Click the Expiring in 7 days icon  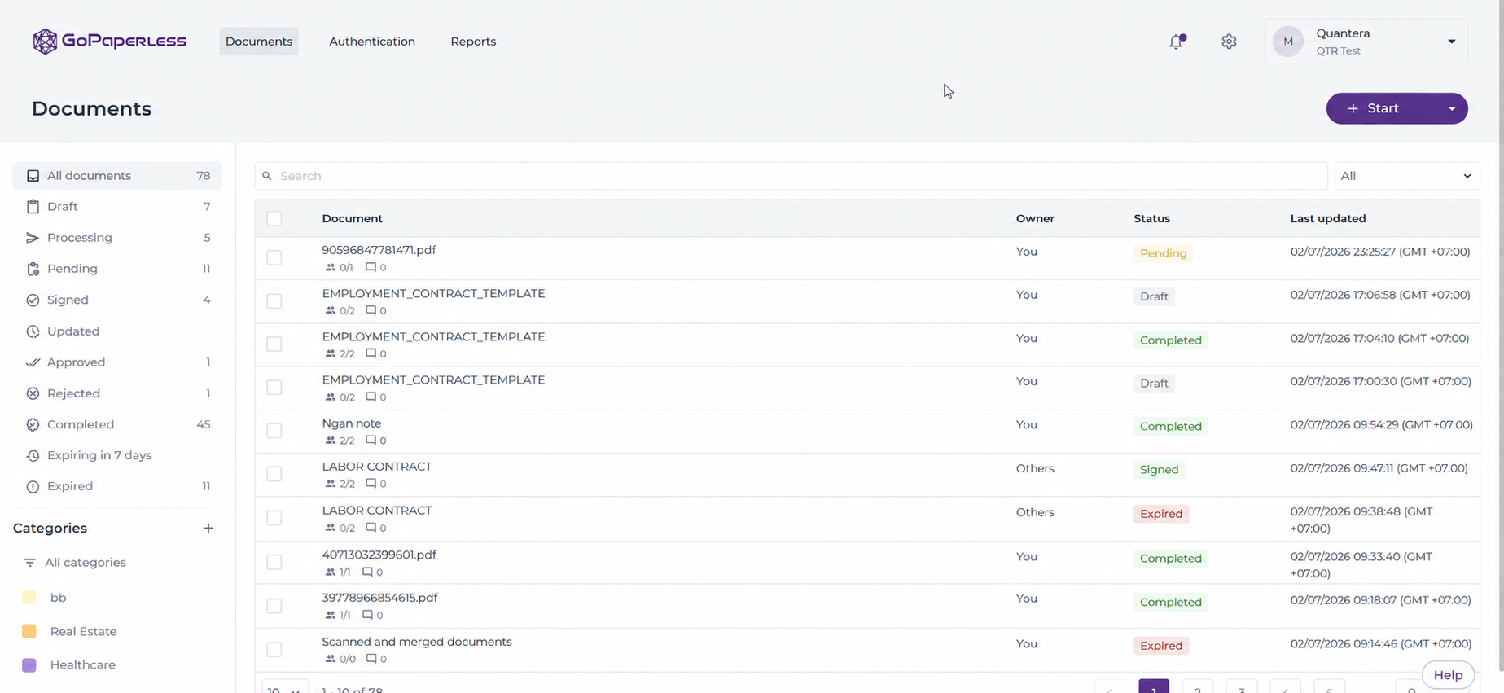click(x=33, y=455)
